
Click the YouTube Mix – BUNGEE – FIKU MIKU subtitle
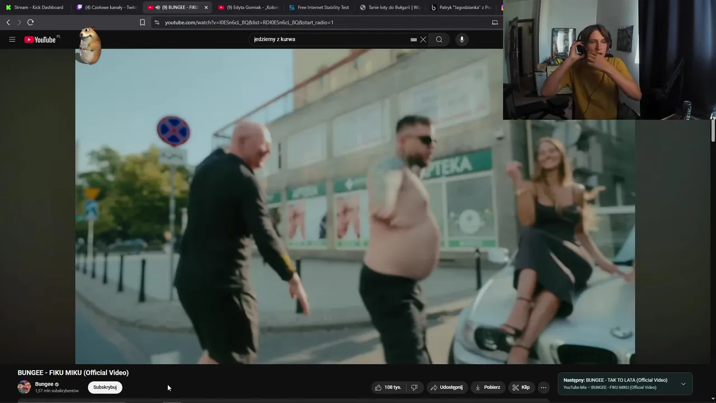[x=610, y=387]
